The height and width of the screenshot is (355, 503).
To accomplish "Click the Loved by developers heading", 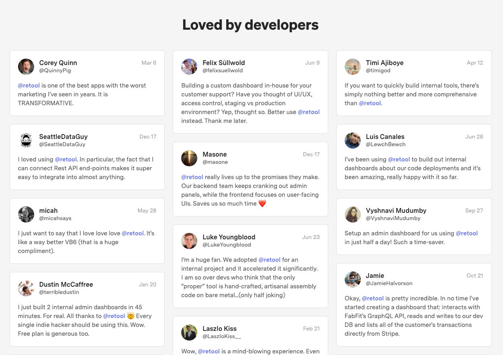I will (x=251, y=25).
